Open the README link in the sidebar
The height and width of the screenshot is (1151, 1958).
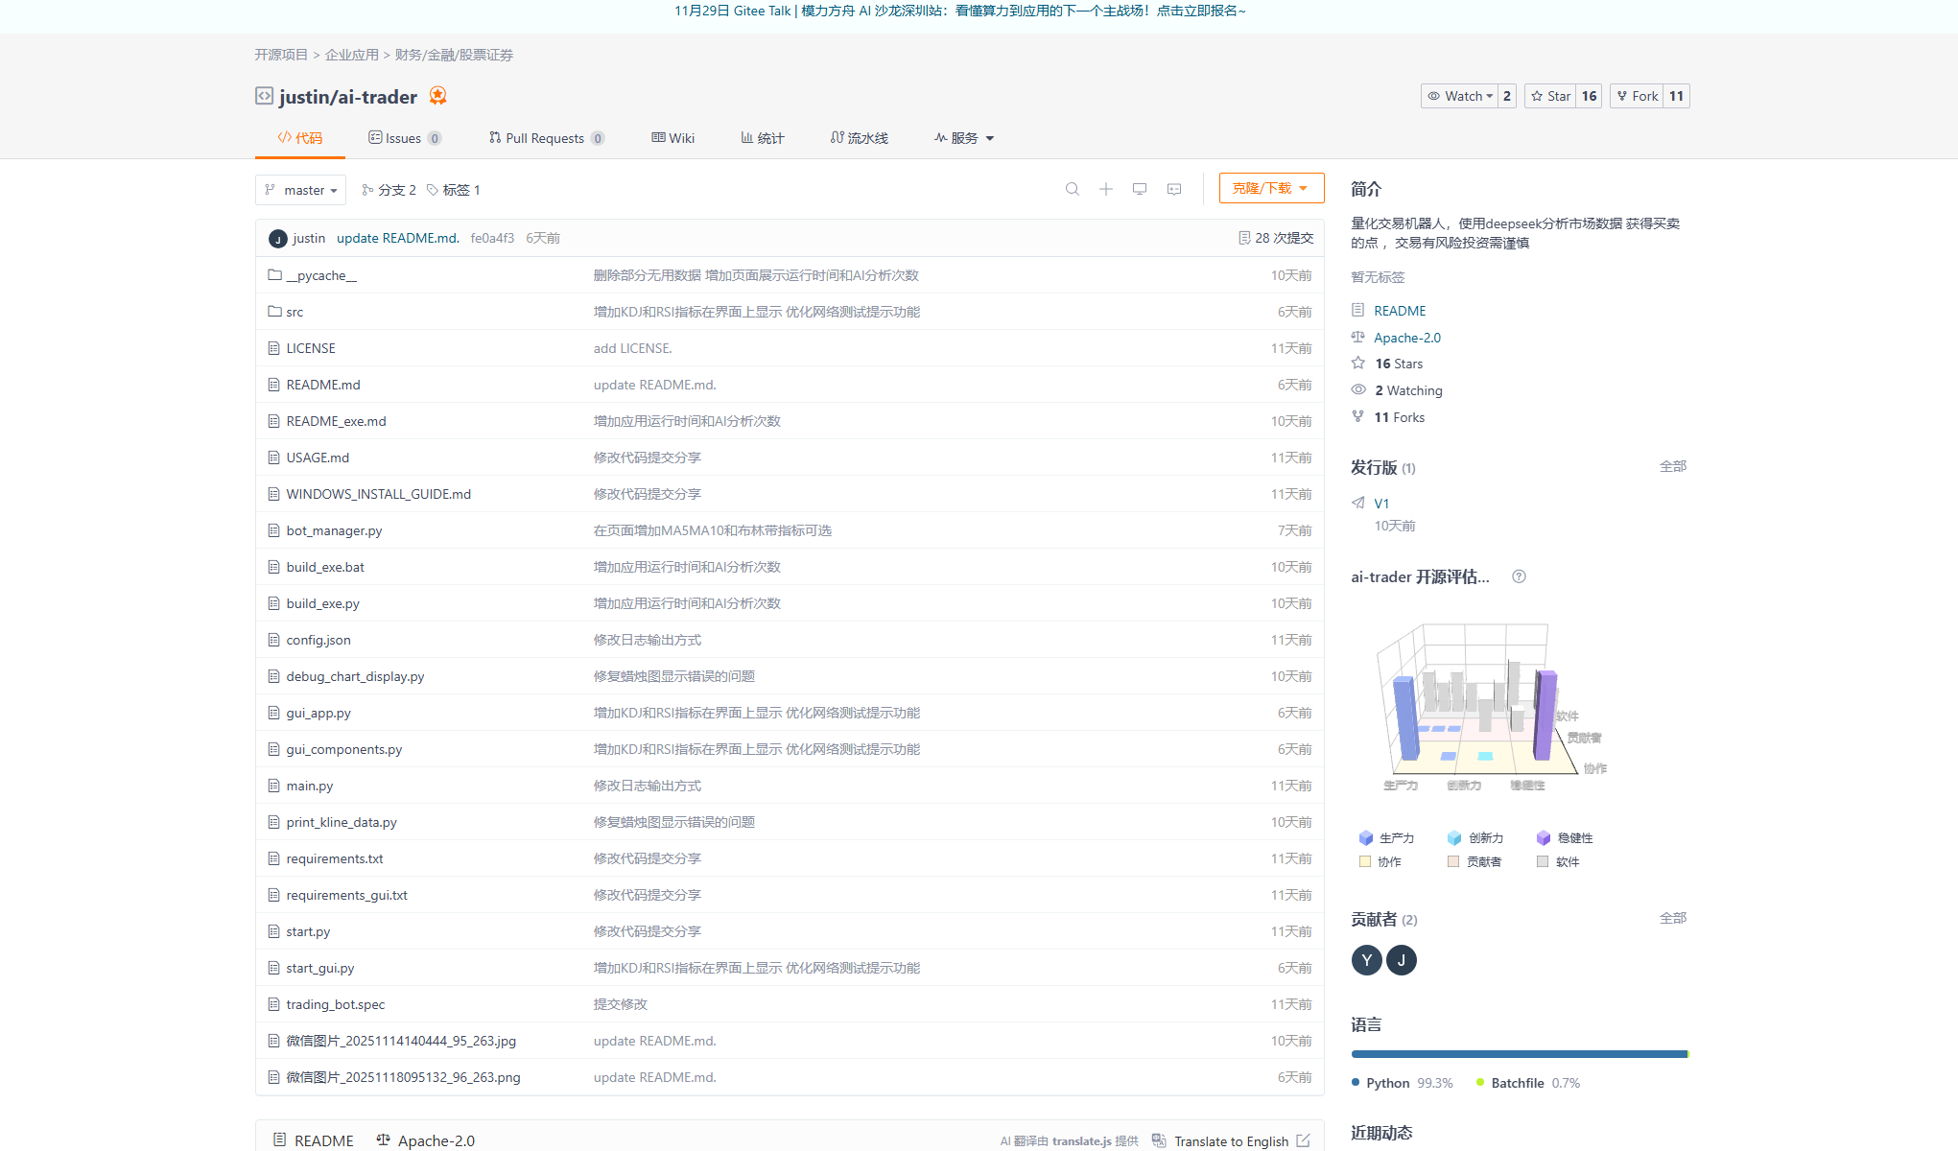(x=1397, y=310)
